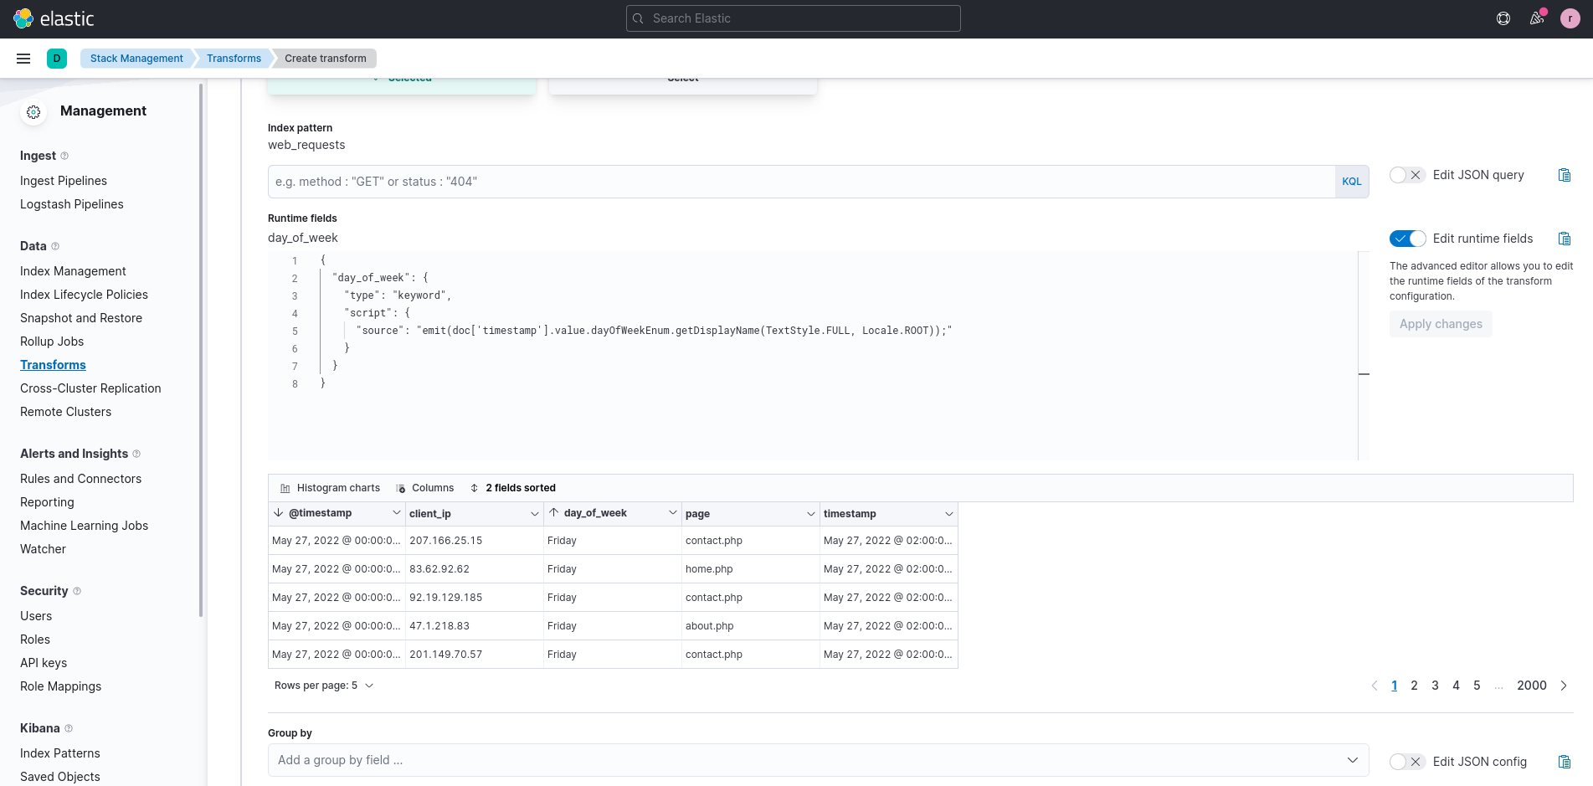Open Machine Learning Jobs link
This screenshot has width=1593, height=786.
click(84, 525)
